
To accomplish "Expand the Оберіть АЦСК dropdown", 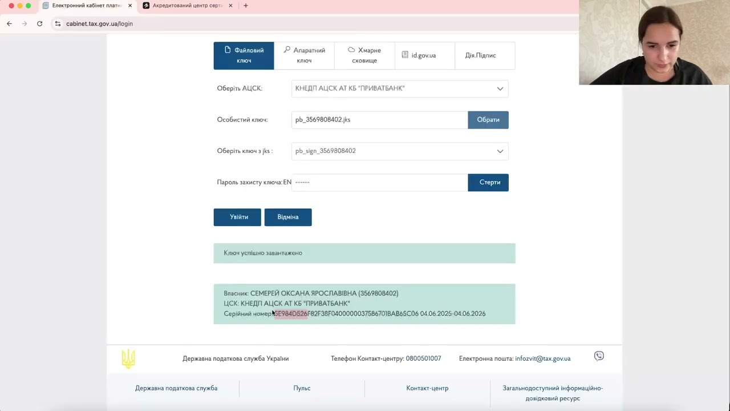I will click(x=400, y=88).
